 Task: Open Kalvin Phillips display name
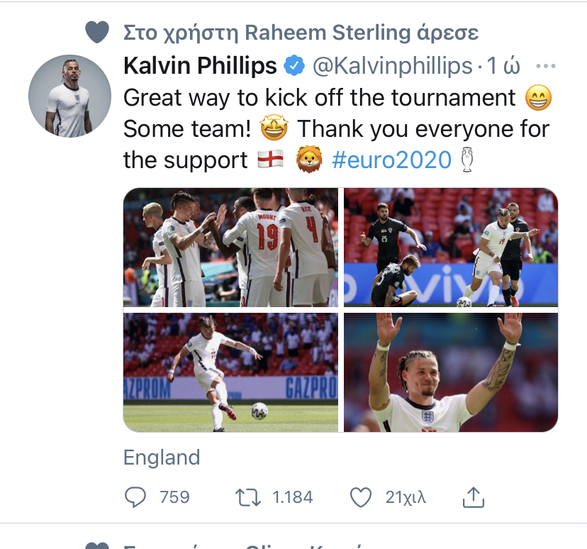pyautogui.click(x=200, y=67)
